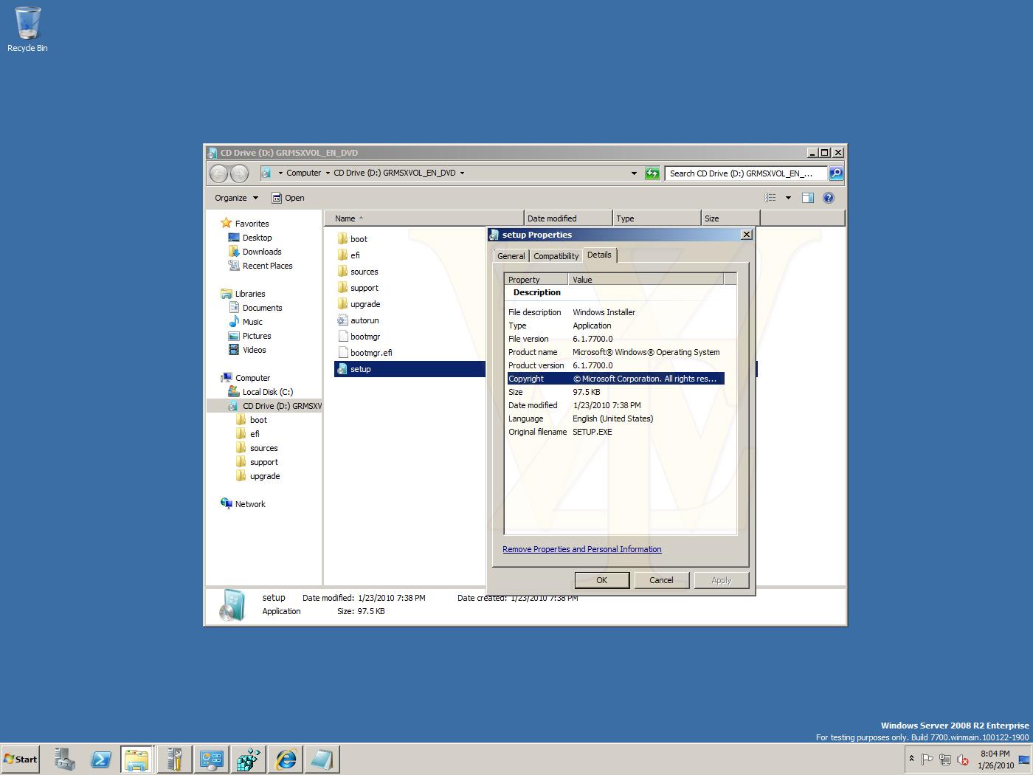Select the support folder in file list
The width and height of the screenshot is (1033, 775).
[x=357, y=288]
